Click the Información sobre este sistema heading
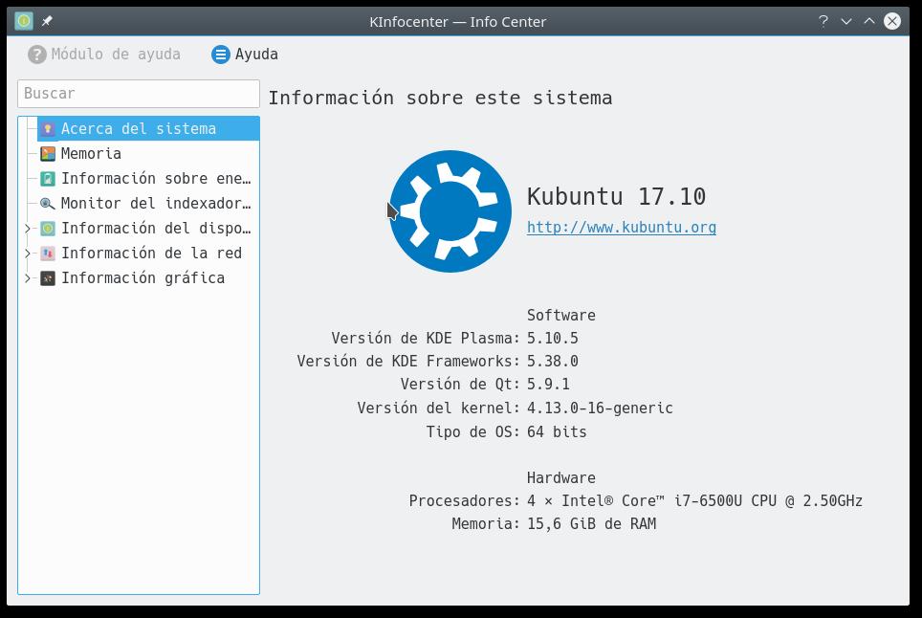The image size is (922, 618). click(x=440, y=98)
